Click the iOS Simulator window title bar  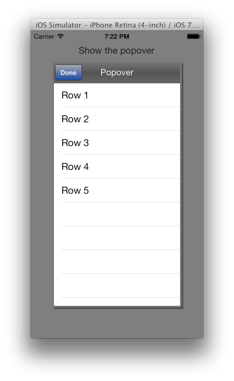point(117,25)
